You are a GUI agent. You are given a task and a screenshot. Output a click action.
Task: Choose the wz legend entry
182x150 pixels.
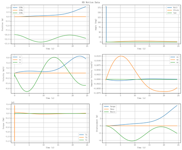pos(175,62)
